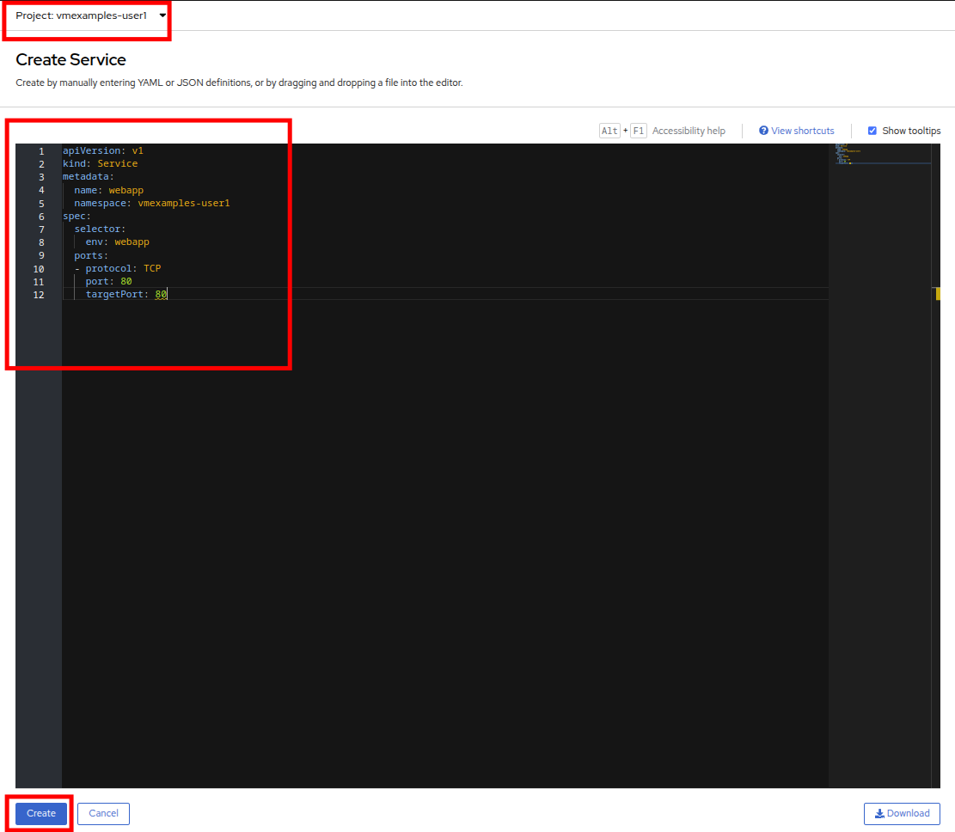
Task: Click the Accessibility help text
Action: pyautogui.click(x=689, y=131)
